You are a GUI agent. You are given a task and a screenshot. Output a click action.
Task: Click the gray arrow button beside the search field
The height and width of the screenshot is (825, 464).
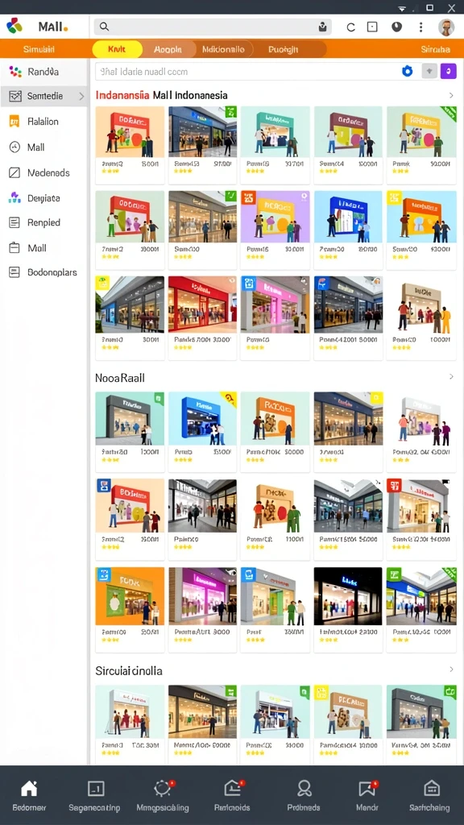click(430, 71)
